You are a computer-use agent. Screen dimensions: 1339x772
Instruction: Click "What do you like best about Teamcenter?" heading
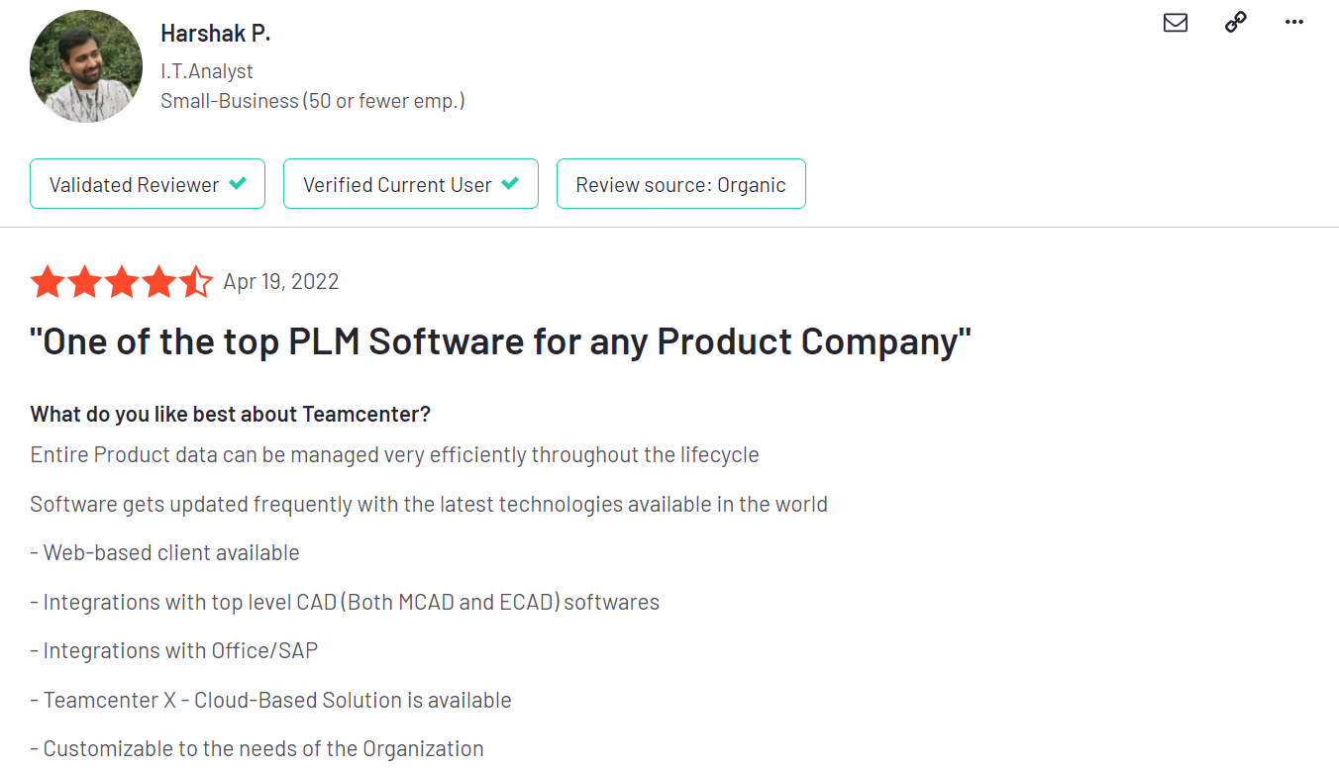pos(230,414)
